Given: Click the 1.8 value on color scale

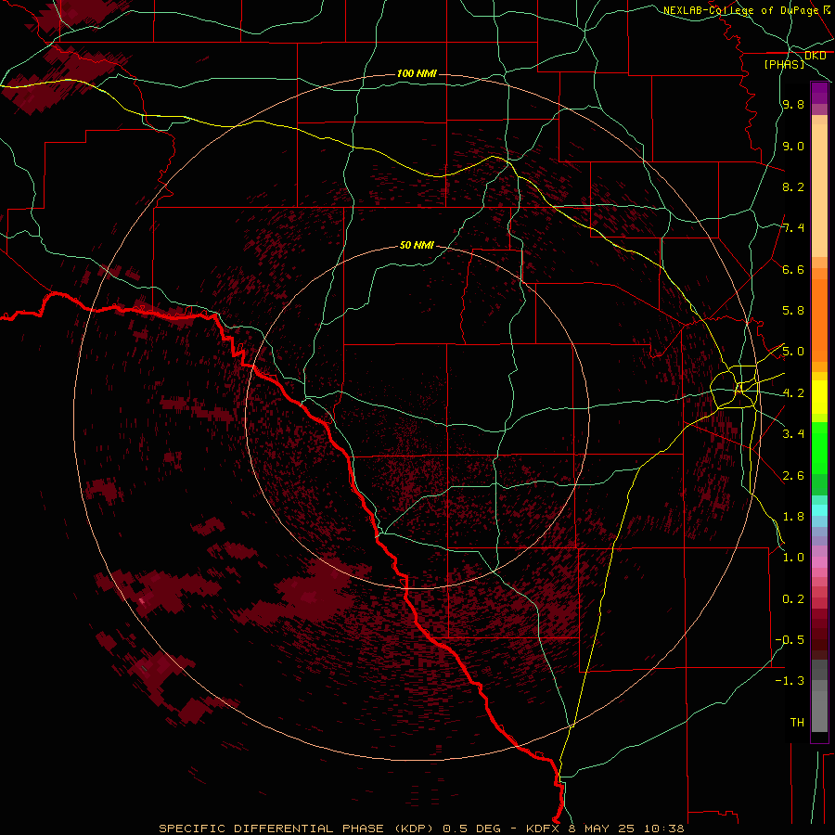Looking at the screenshot, I should point(793,517).
